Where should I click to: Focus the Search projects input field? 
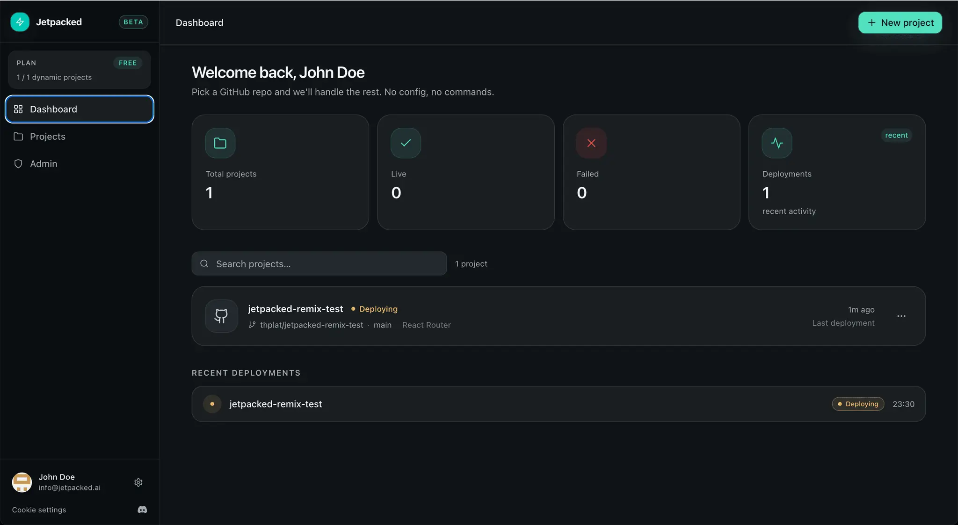(x=319, y=264)
